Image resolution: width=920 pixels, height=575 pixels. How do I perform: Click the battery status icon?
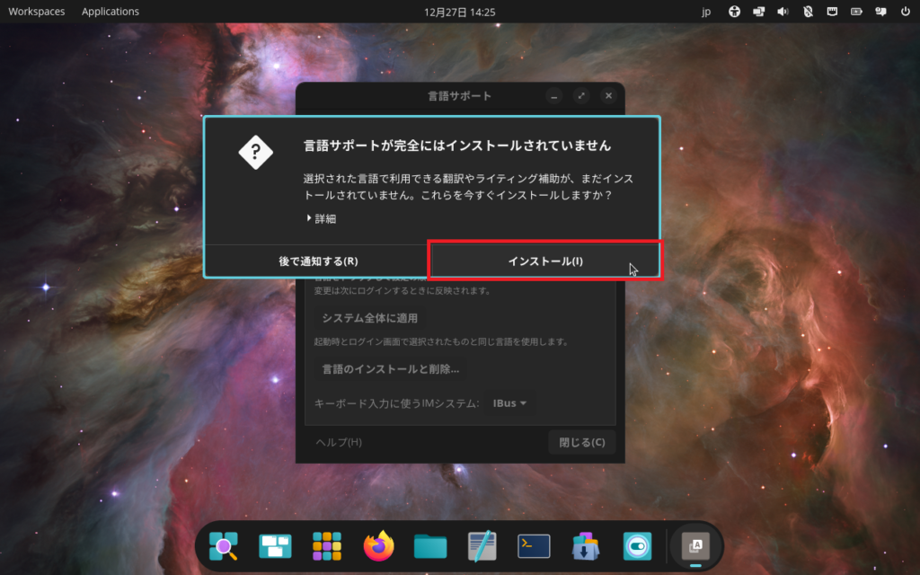(856, 12)
